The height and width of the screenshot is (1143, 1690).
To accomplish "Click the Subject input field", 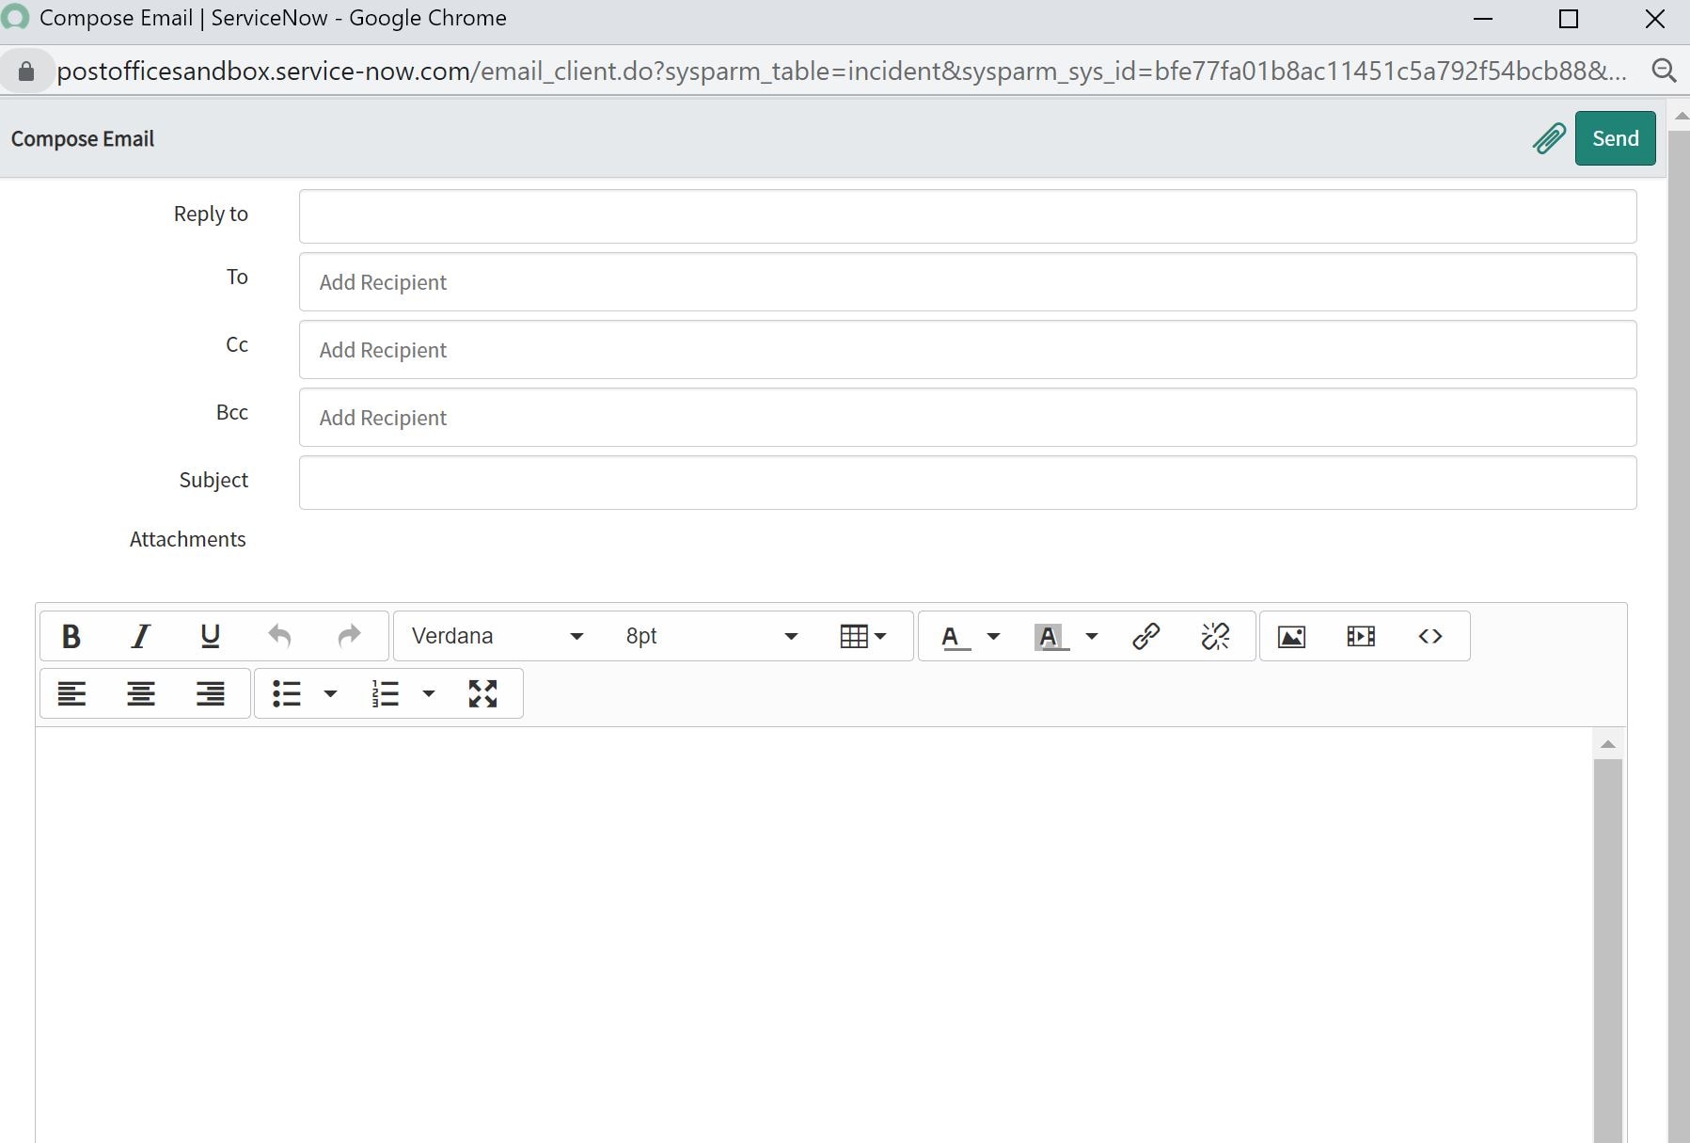I will [967, 483].
